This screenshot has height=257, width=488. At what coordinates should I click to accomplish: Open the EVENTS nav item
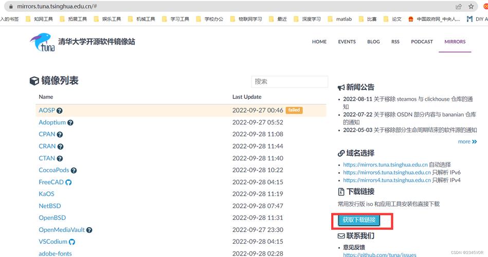coord(347,42)
